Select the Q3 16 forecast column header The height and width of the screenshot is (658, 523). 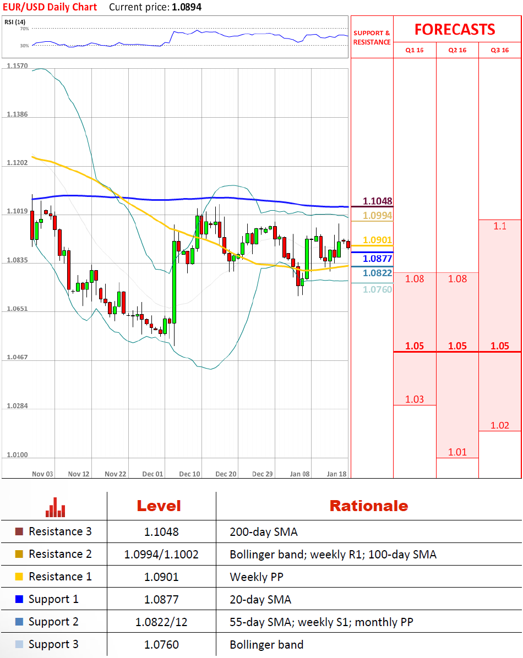499,50
